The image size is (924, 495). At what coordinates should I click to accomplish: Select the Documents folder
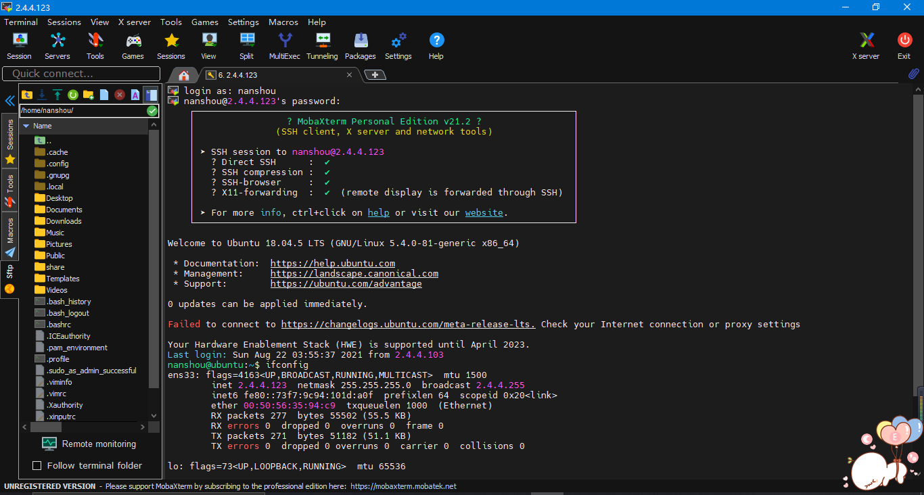click(58, 210)
